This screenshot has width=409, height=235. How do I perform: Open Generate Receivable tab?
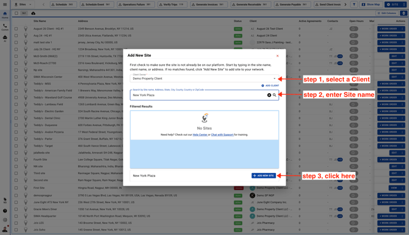click(x=250, y=4)
